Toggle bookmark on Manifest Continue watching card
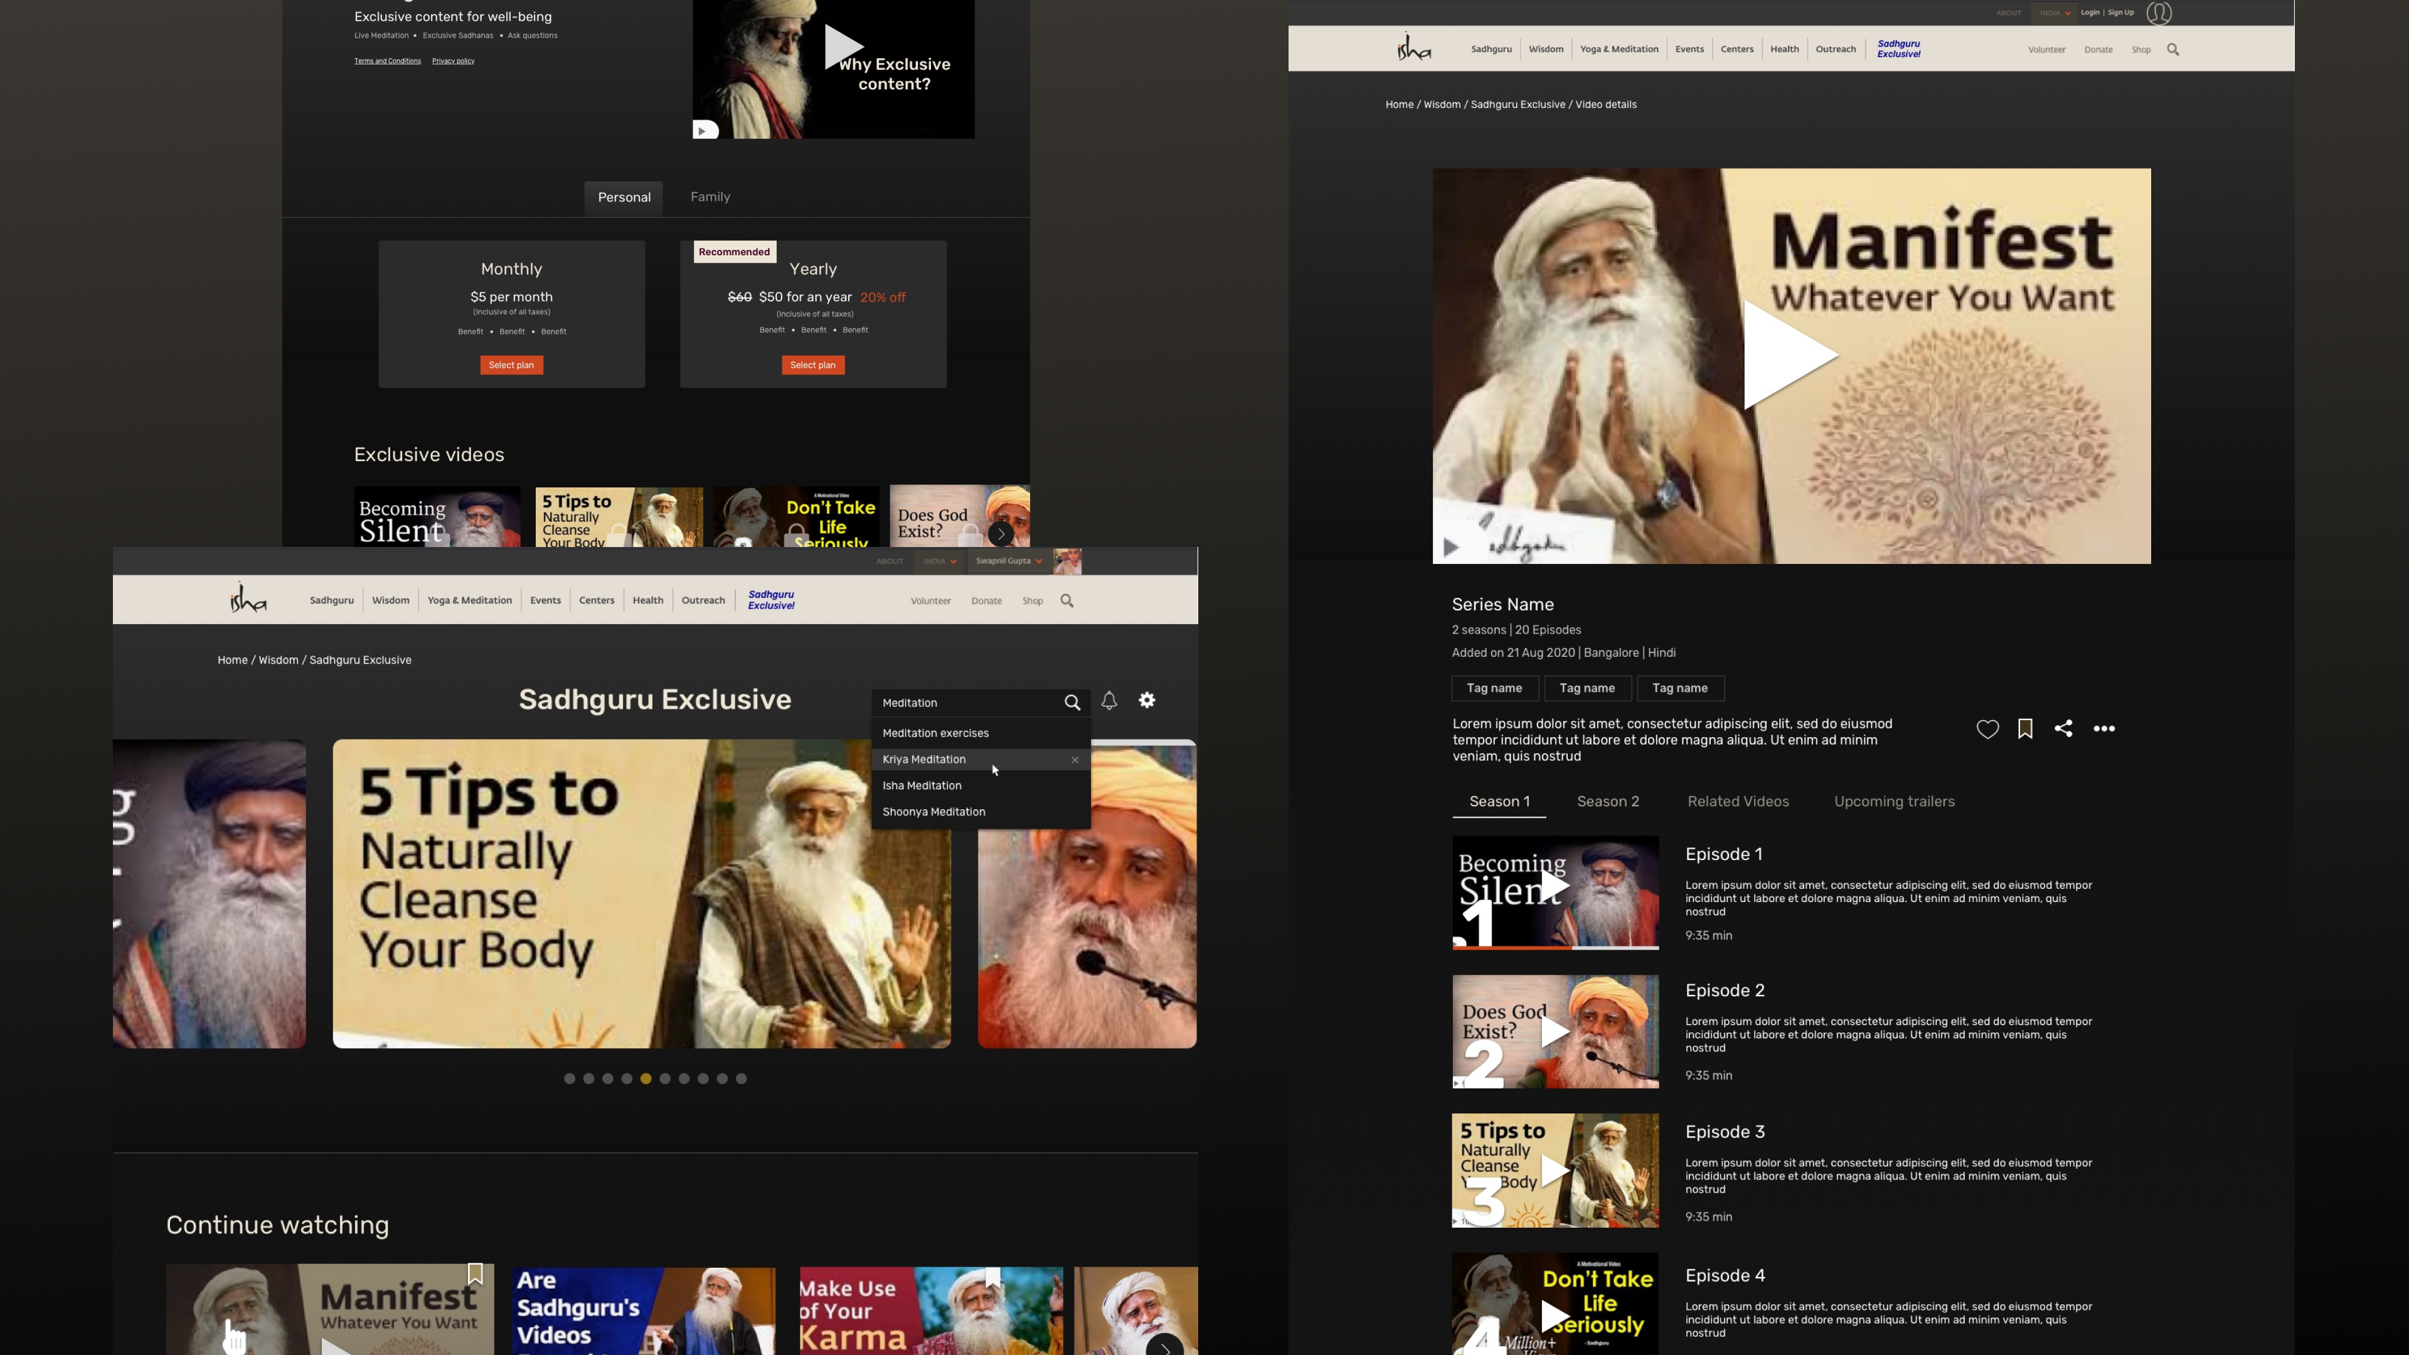 [475, 1273]
